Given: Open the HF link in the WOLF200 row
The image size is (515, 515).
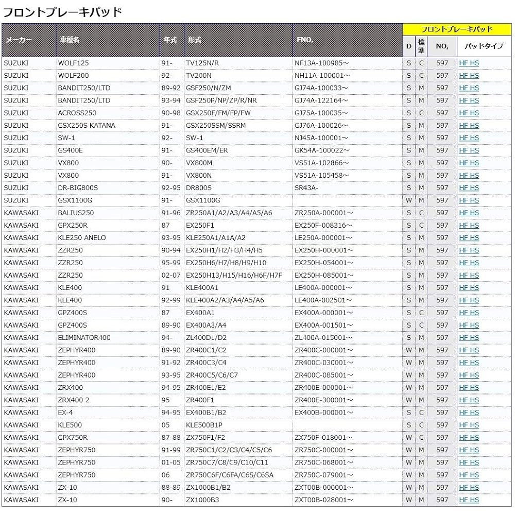Looking at the screenshot, I should 463,76.
